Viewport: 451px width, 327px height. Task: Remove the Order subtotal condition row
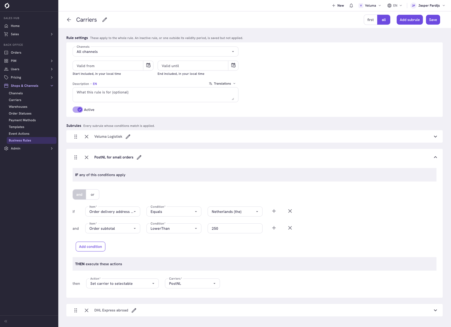tap(290, 228)
